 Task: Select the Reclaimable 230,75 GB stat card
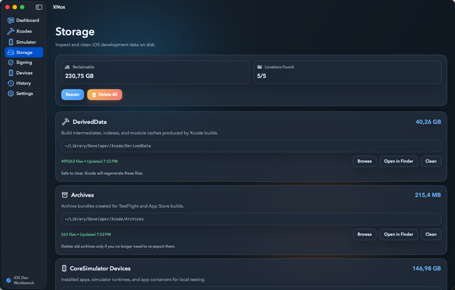tap(155, 72)
